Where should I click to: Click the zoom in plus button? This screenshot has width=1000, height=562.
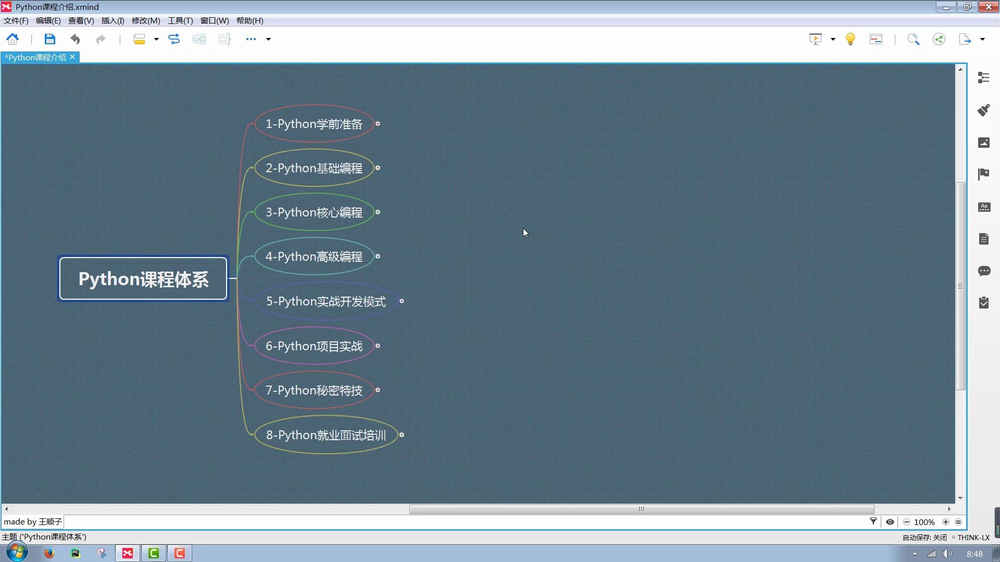[946, 522]
